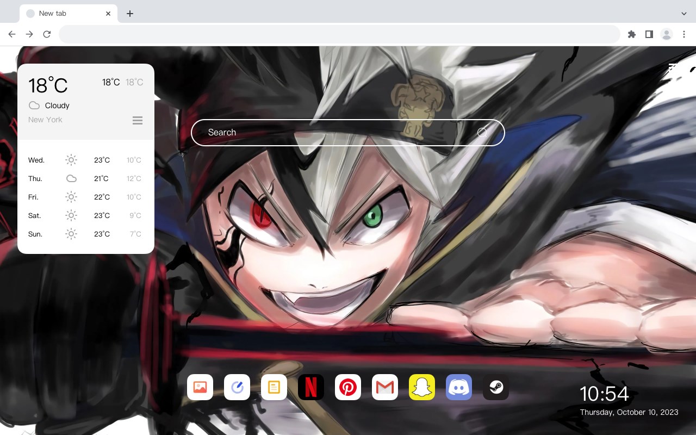Open the yellow notes shortcut icon
Screen dimensions: 696x435
click(274, 387)
